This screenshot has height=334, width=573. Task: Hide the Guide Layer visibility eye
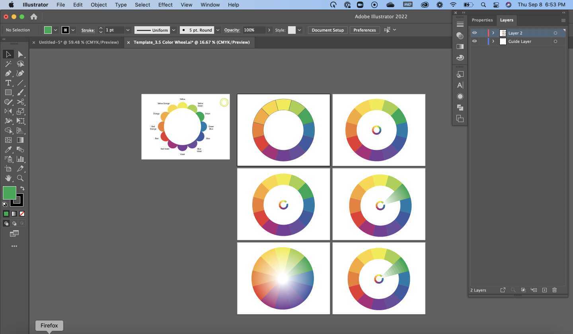coord(474,41)
